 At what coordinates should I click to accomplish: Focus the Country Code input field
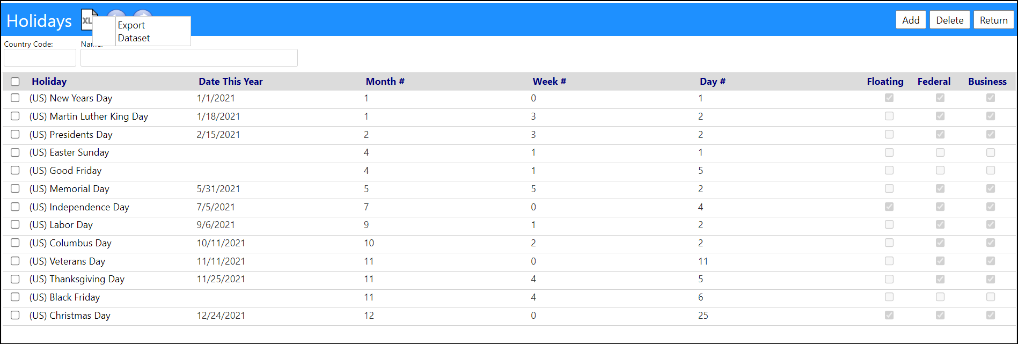(40, 58)
